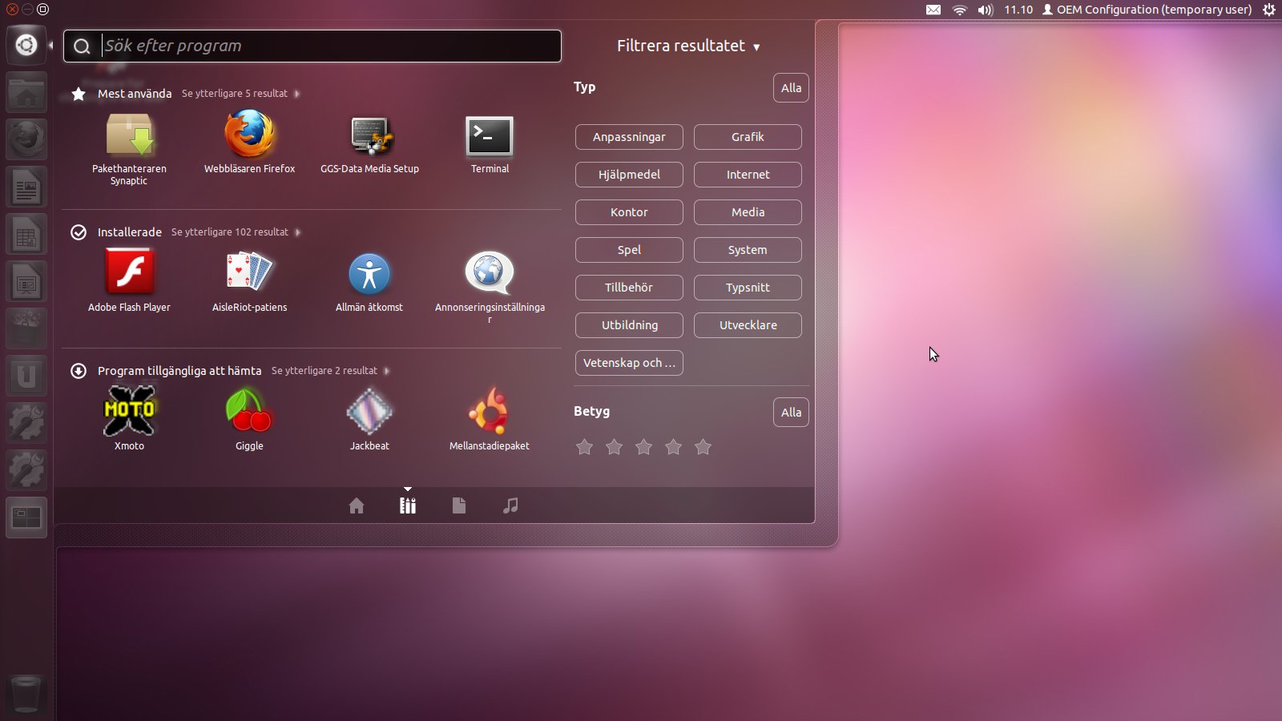The image size is (1282, 721).
Task: Click Alla button in Betyg section
Action: coord(791,413)
